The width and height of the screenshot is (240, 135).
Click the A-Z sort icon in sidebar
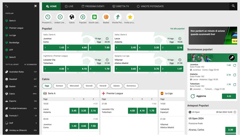tap(7, 6)
